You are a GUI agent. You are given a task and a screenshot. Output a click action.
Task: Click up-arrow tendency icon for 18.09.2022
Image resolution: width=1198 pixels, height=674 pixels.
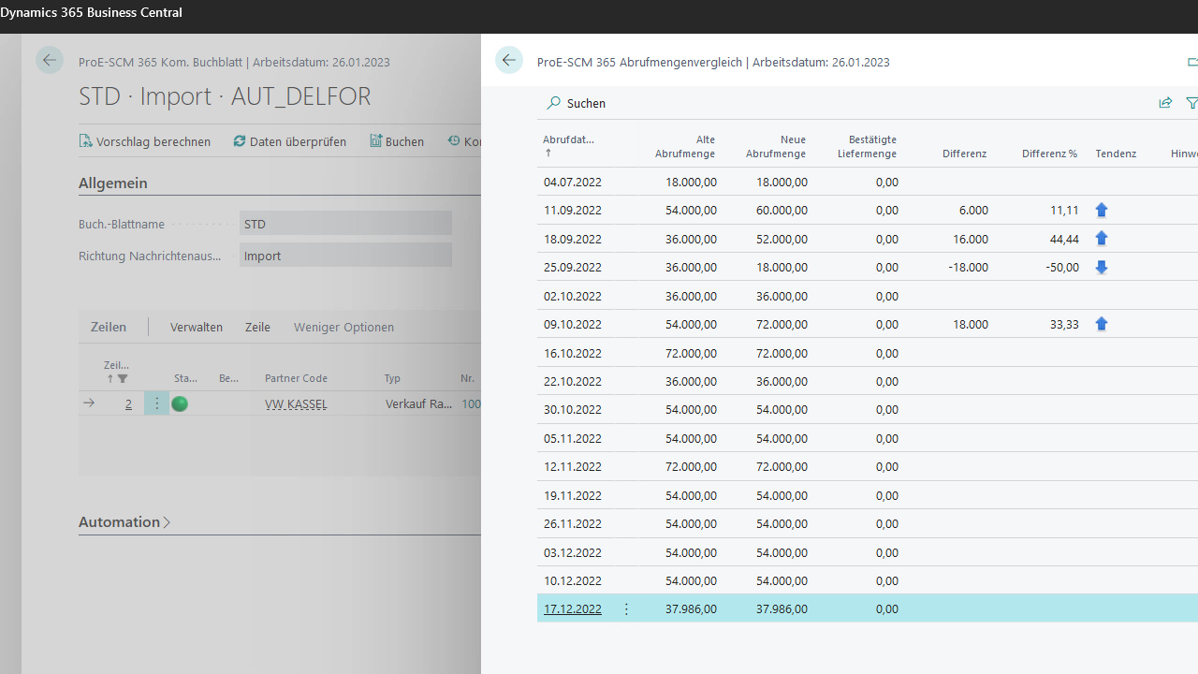pos(1102,239)
